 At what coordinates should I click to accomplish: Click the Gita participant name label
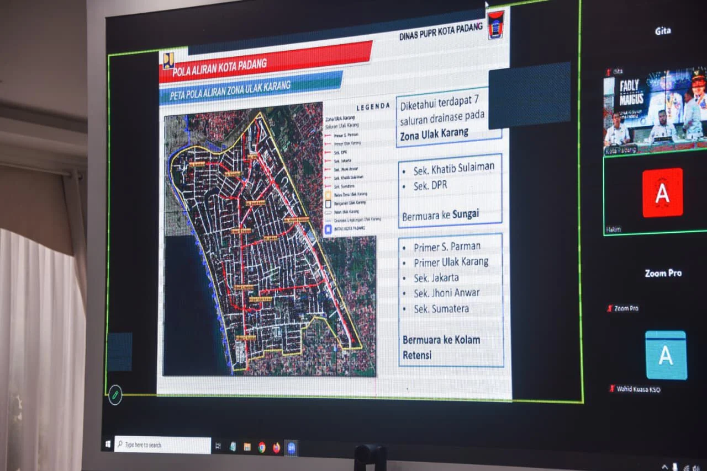662,30
